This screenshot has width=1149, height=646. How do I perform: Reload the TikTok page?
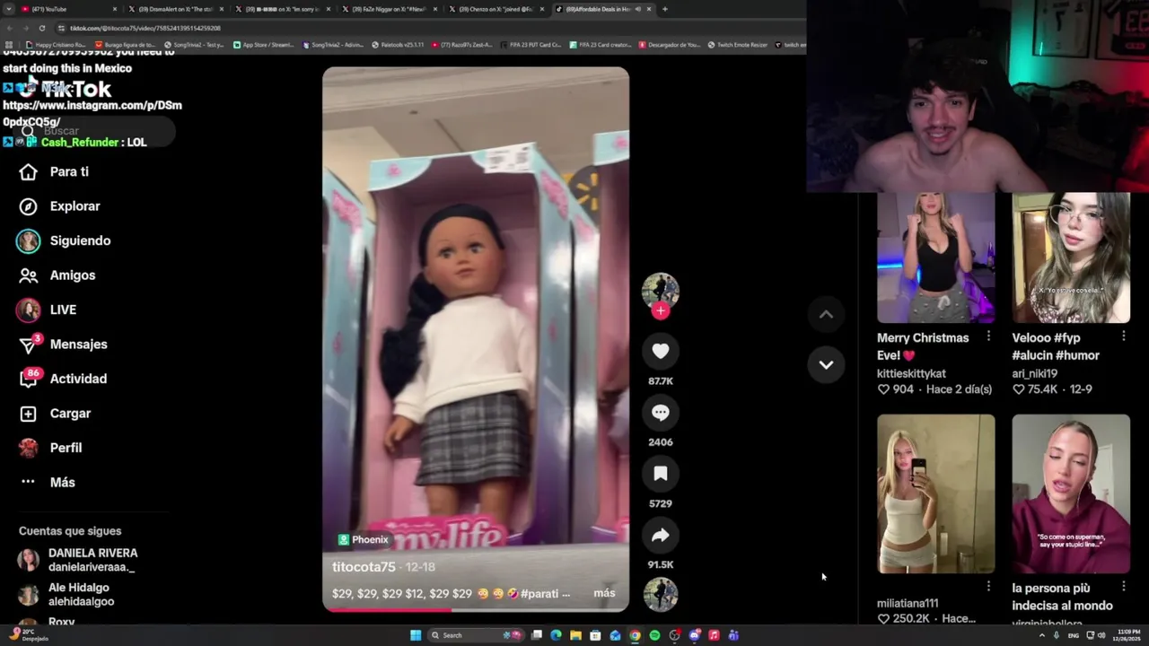[41, 28]
